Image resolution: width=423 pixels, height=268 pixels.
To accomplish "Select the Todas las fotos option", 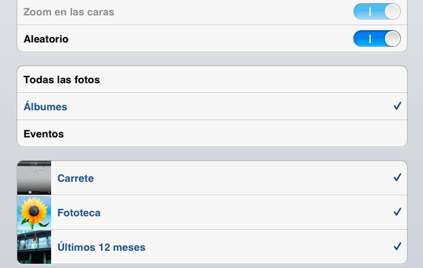I will coord(62,79).
